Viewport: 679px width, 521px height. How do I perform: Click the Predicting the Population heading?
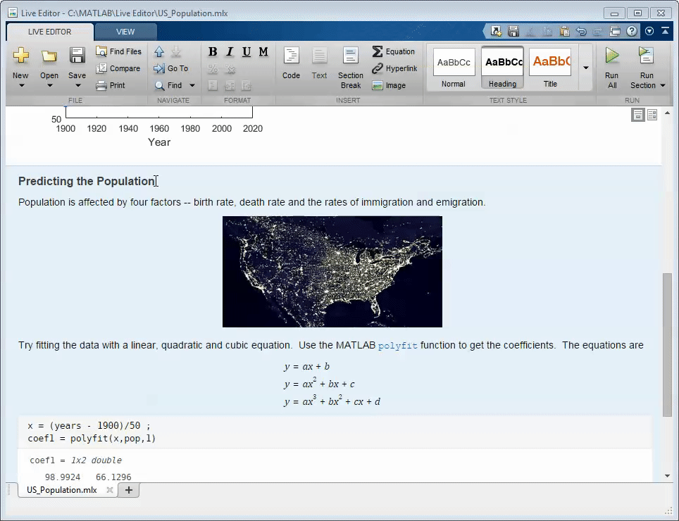86,181
